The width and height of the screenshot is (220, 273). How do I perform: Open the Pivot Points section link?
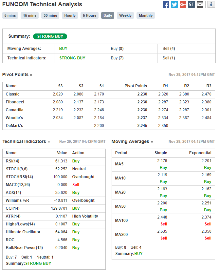pyautogui.click(x=17, y=74)
